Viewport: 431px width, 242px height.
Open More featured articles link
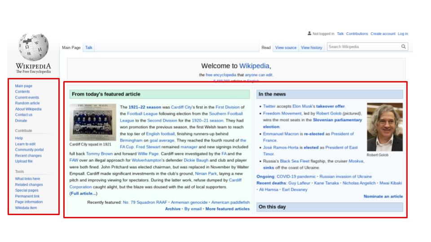pyautogui.click(x=227, y=209)
